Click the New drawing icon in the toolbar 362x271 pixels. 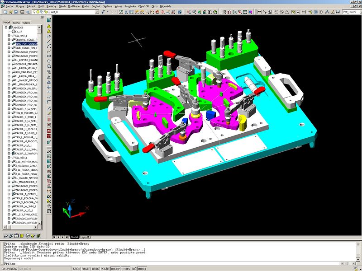[x=5, y=12]
